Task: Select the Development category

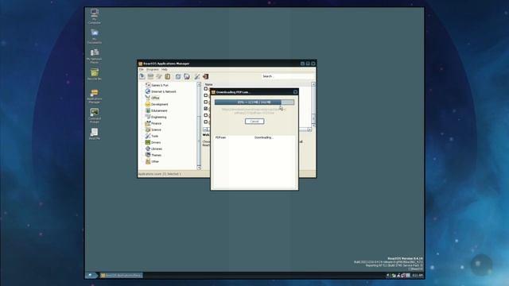Action: (x=157, y=104)
